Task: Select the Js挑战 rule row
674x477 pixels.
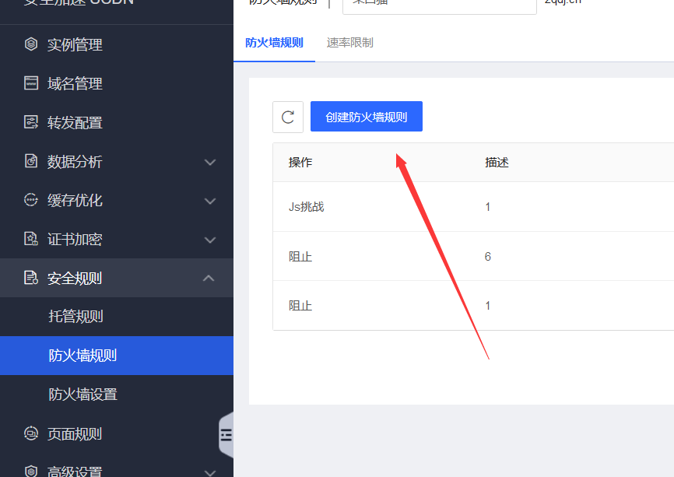Action: click(473, 207)
